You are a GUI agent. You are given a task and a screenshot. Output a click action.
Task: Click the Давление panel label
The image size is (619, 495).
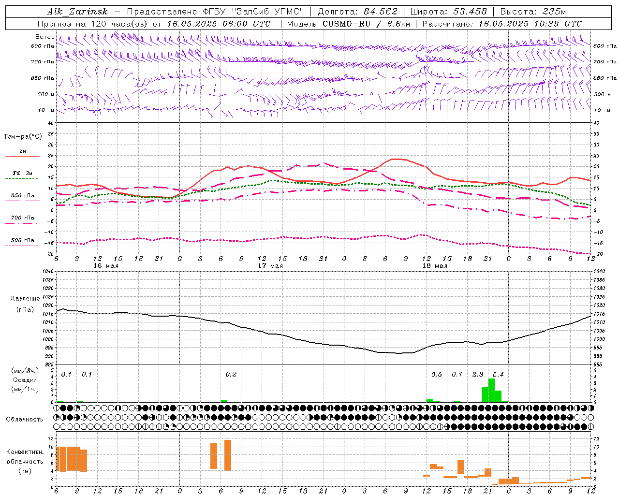[x=25, y=299]
